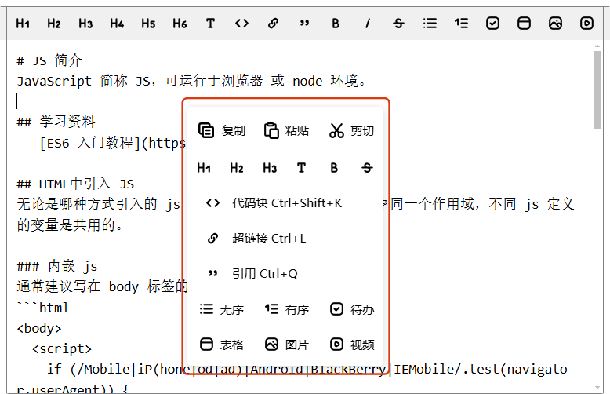Apply strikethrough from top toolbar
Viewport: 610px width, 394px height.
pos(398,24)
